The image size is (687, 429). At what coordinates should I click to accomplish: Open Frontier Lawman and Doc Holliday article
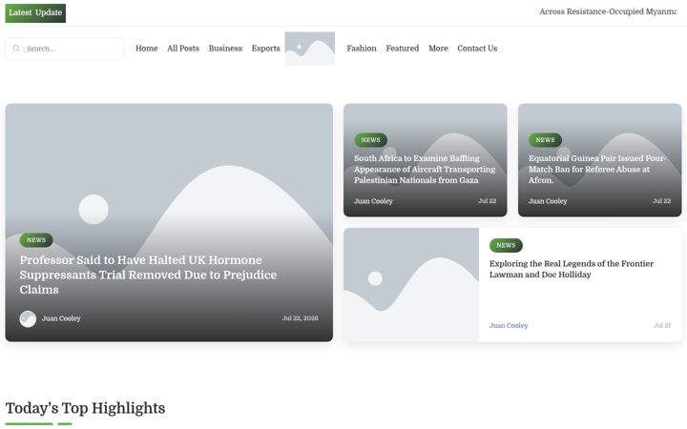572,269
